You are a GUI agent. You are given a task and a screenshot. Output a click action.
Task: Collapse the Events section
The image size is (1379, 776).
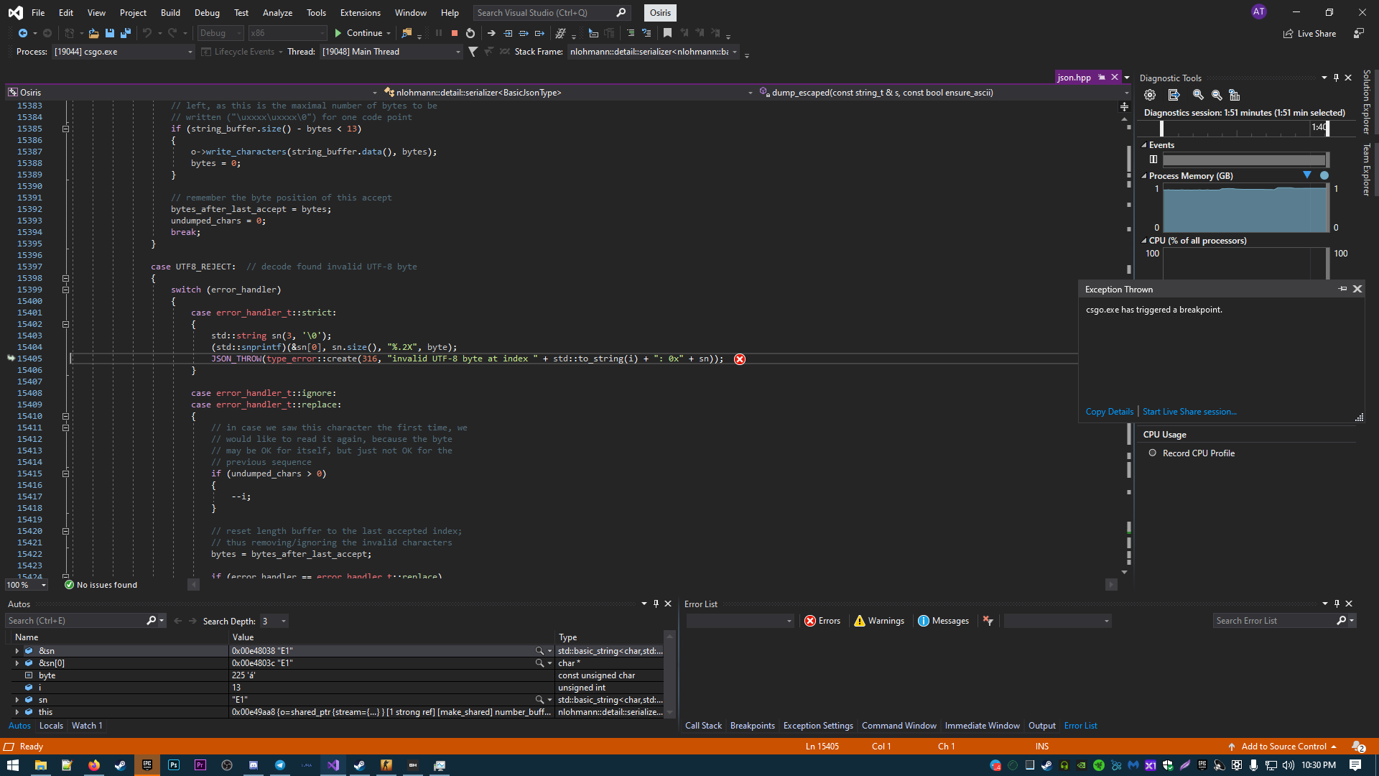coord(1144,145)
